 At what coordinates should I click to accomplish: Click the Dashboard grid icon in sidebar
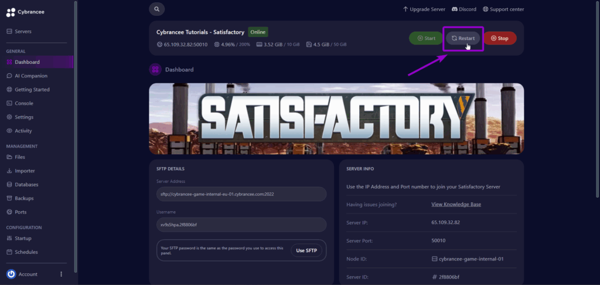(x=9, y=62)
